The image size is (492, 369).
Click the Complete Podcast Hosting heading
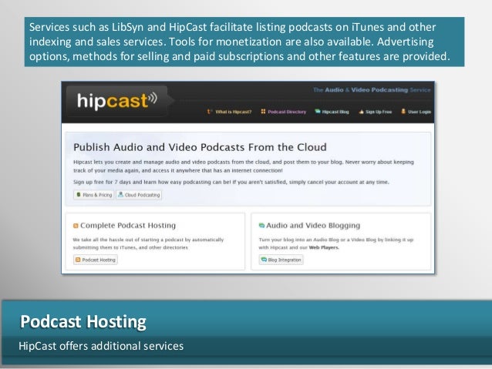[x=128, y=226]
